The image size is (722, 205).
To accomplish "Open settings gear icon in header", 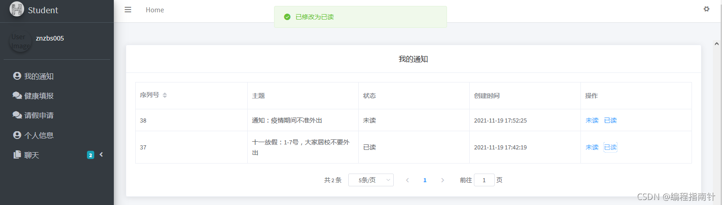I will [x=707, y=9].
